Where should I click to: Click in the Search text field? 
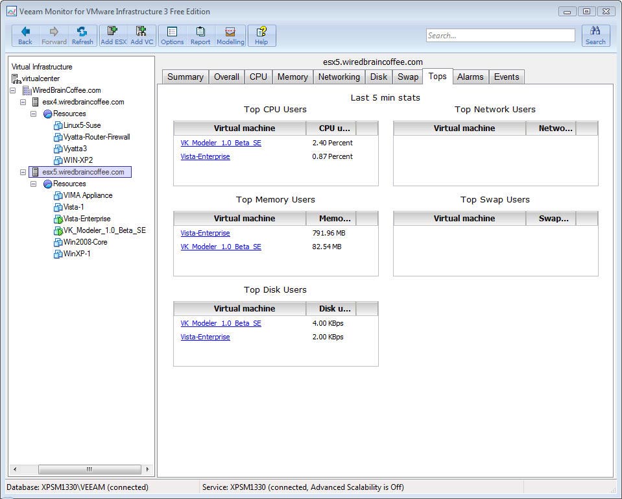click(x=500, y=36)
